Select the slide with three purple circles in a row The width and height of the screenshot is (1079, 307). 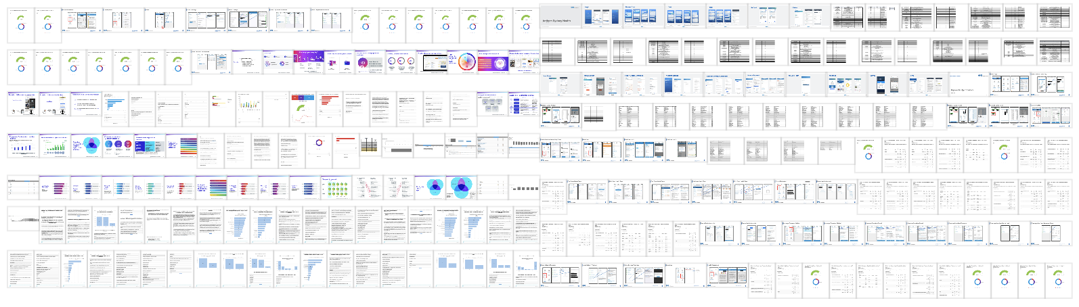[118, 145]
